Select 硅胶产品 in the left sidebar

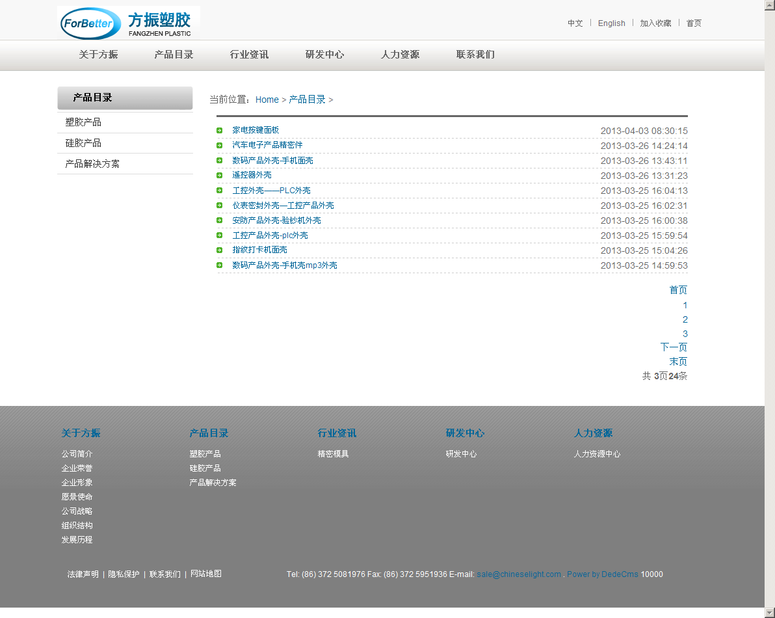pos(83,143)
